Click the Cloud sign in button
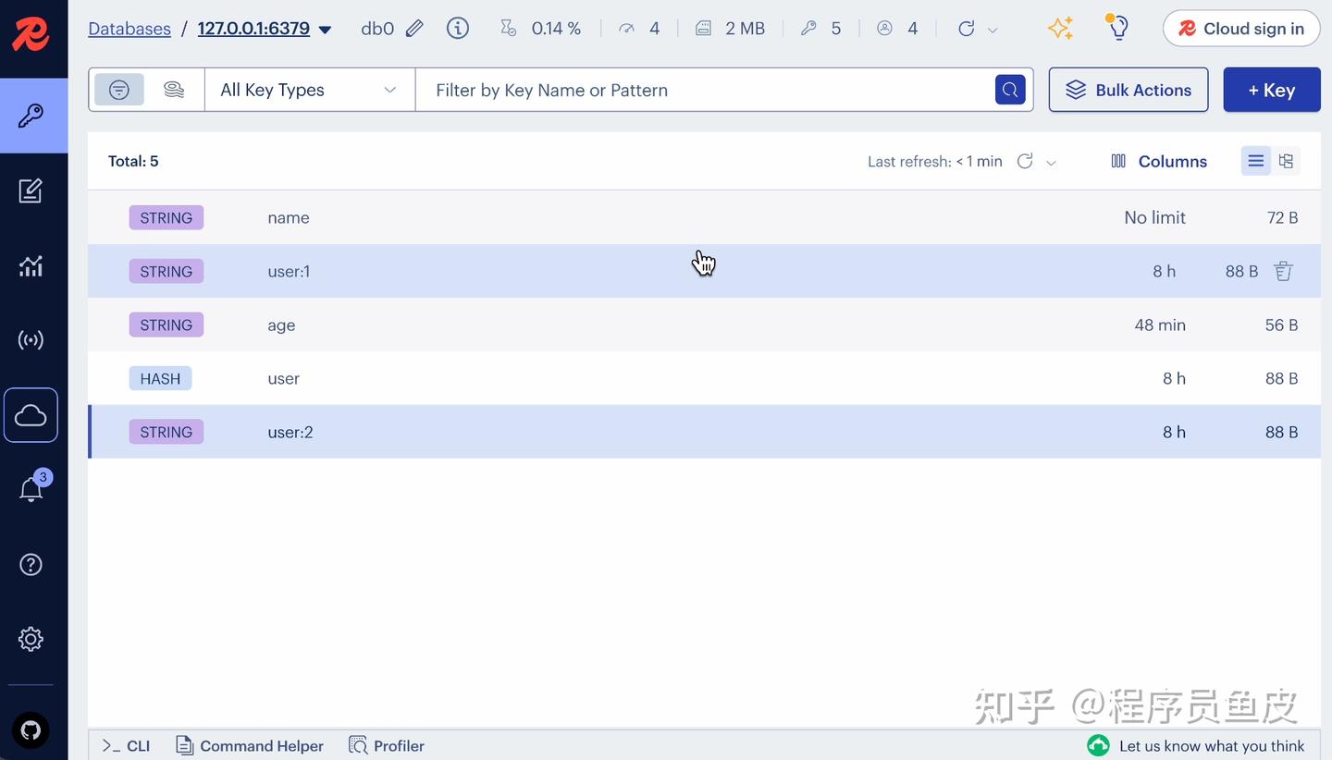 click(1241, 29)
